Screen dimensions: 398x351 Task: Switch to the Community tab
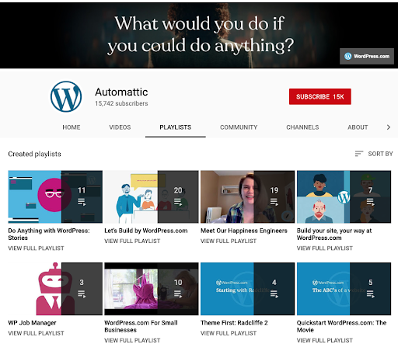(x=239, y=127)
